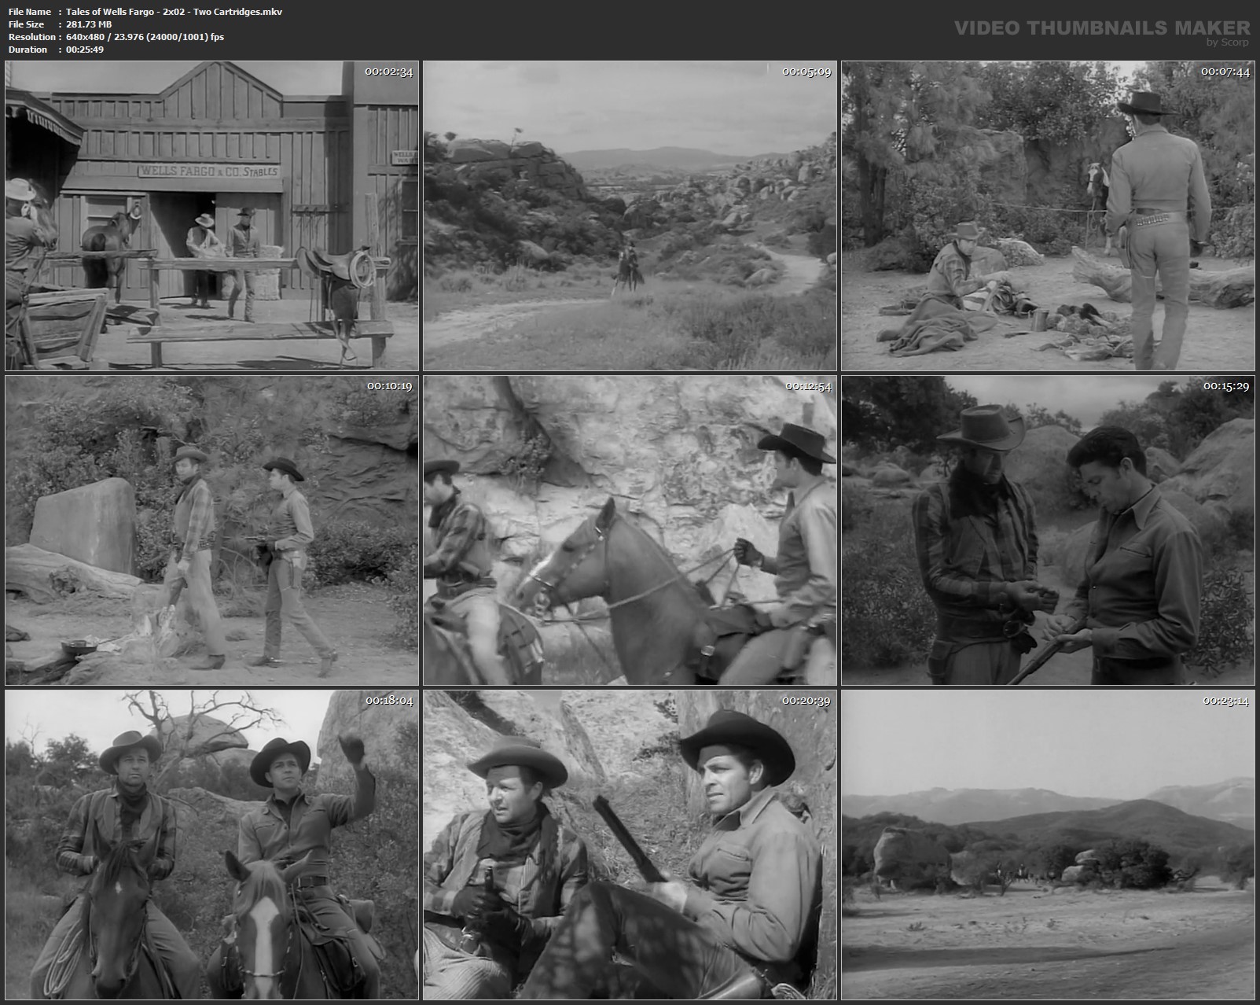Viewport: 1260px width, 1005px height.
Task: Open the thumbnail stamped 00:10:19
Action: pos(211,530)
